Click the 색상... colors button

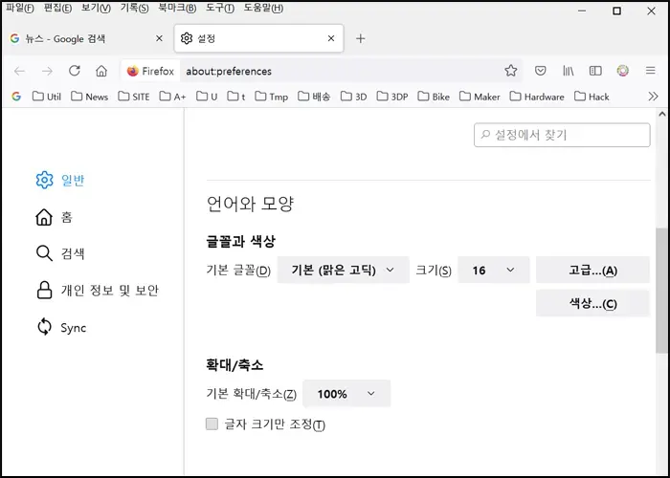coord(592,303)
